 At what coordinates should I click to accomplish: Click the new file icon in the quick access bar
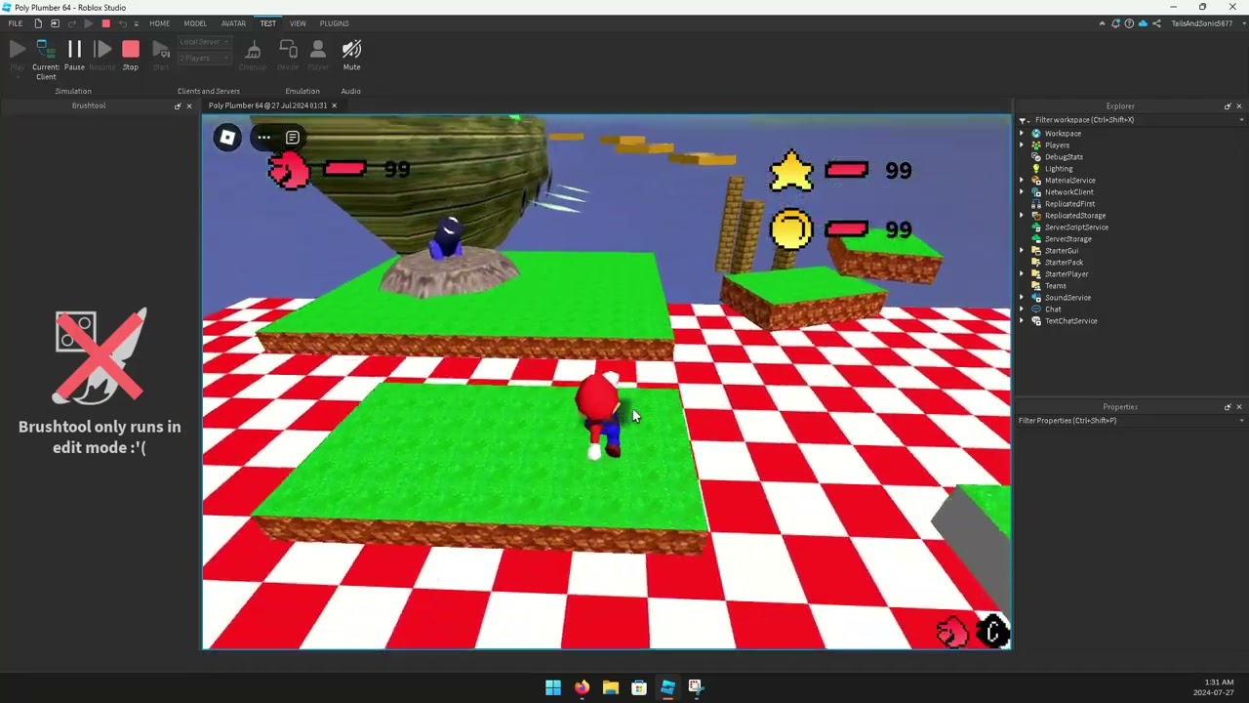point(38,23)
